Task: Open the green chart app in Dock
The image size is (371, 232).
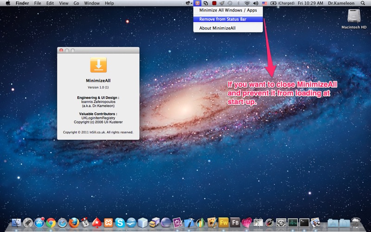Action: pyautogui.click(x=200, y=223)
